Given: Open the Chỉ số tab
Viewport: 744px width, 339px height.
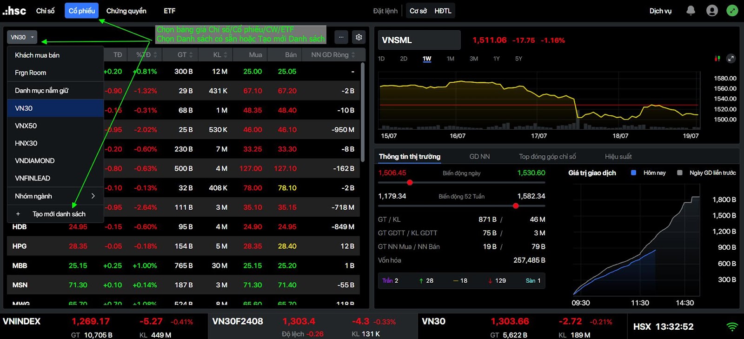Looking at the screenshot, I should (45, 11).
